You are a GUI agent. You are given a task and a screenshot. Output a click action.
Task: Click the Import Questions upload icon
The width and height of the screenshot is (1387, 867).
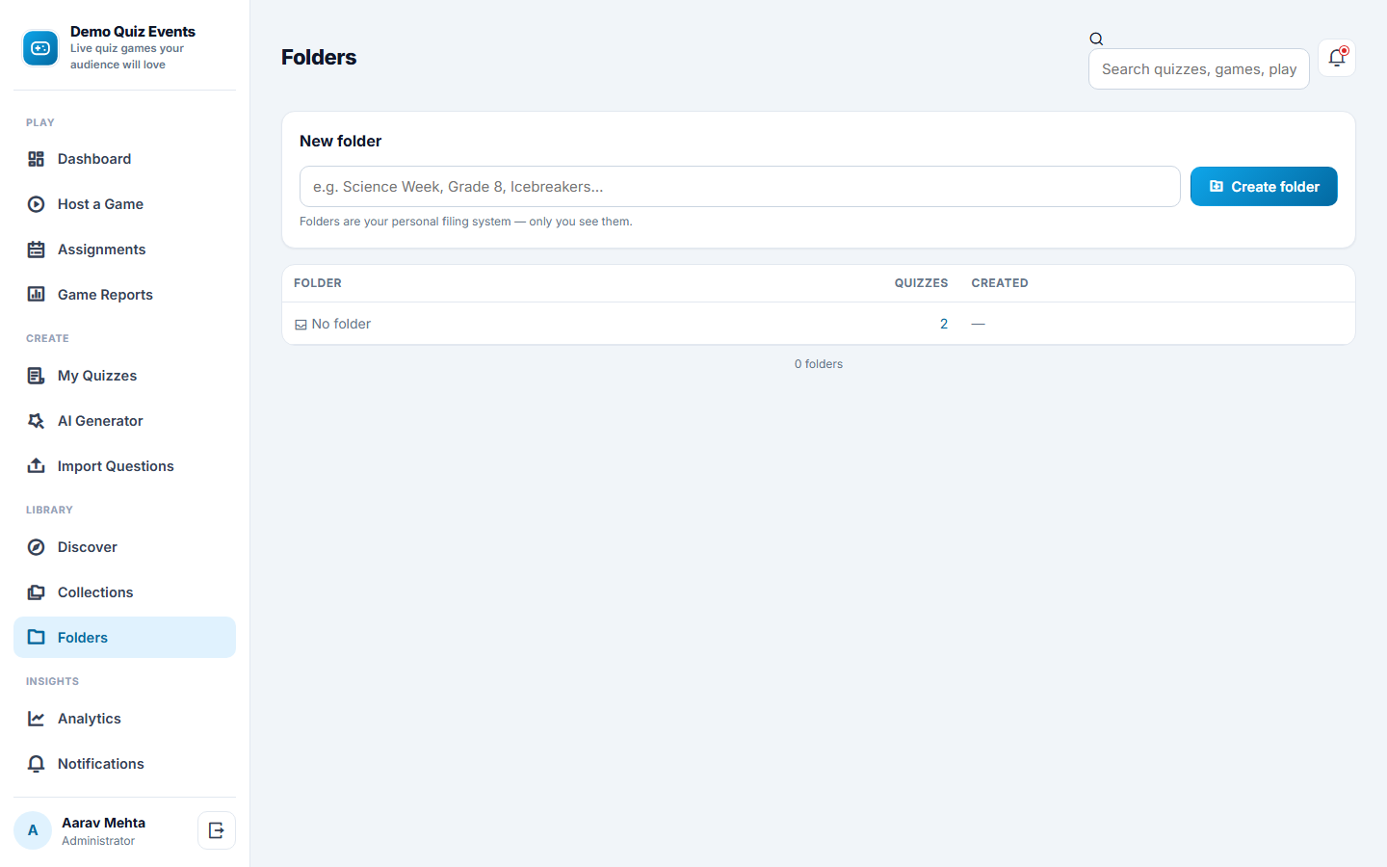[x=37, y=466]
